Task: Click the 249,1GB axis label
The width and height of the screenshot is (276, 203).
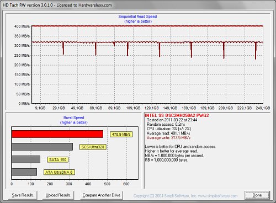Action: 263,108
